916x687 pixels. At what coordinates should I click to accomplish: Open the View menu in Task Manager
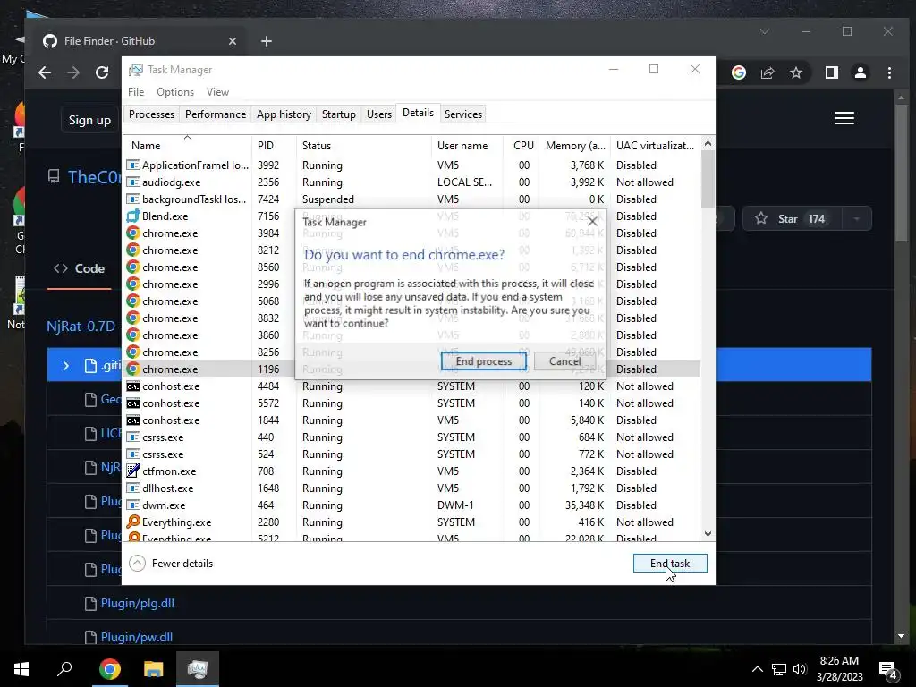point(217,92)
